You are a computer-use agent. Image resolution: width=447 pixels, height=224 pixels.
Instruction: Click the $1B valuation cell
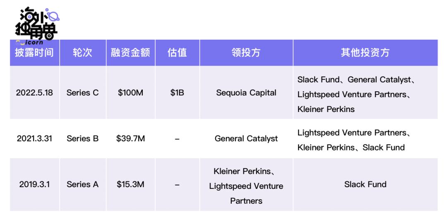click(177, 93)
